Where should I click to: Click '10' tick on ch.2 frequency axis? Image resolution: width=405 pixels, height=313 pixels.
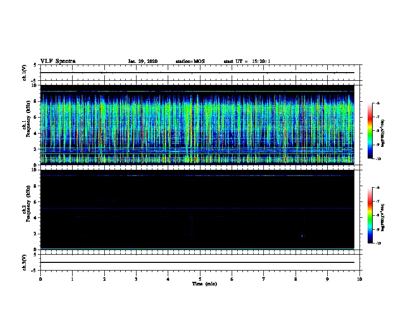[x=34, y=170]
